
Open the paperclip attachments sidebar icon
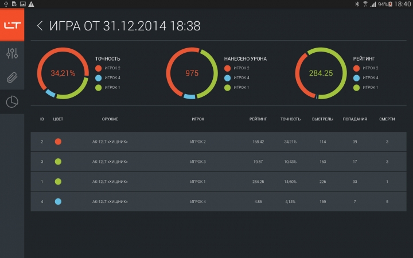coord(12,77)
